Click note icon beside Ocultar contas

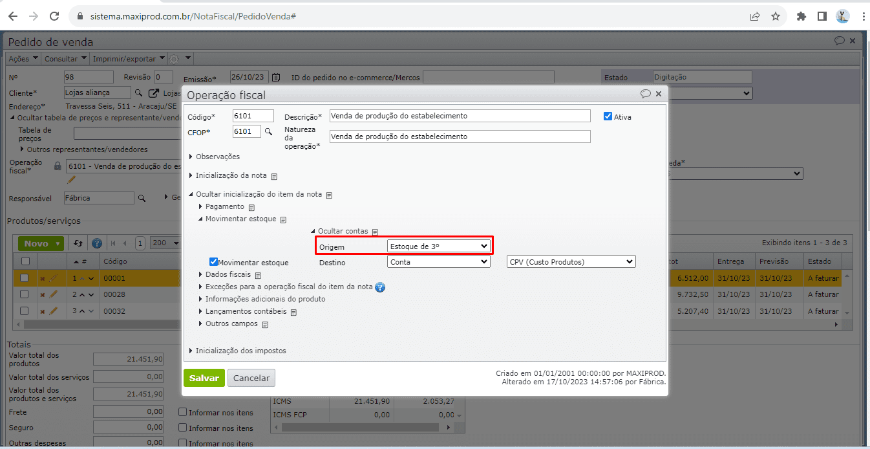[374, 232]
